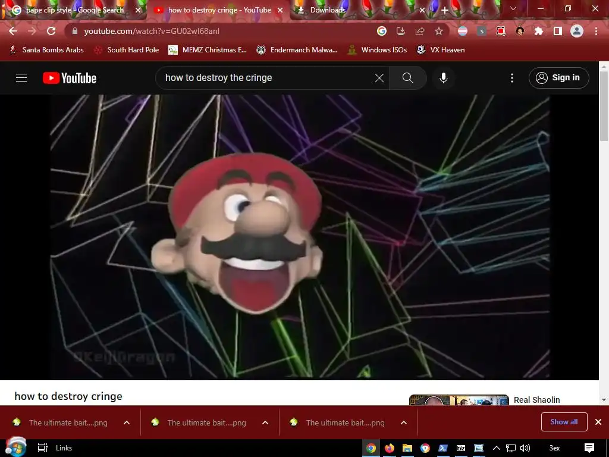Image resolution: width=609 pixels, height=457 pixels.
Task: Expand options for first downloaded png
Action: click(127, 423)
